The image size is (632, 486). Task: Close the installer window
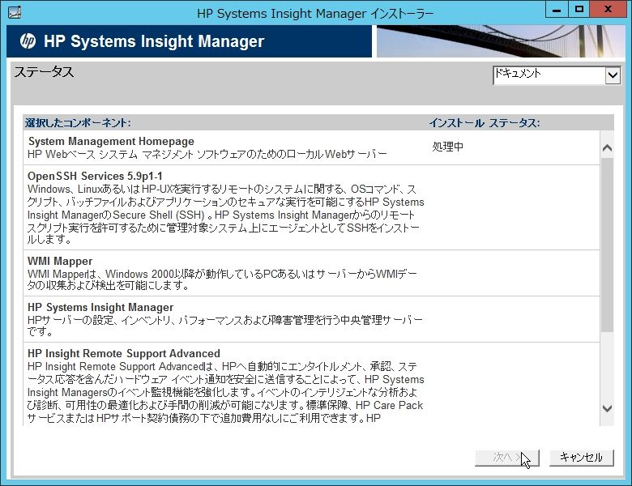(608, 9)
